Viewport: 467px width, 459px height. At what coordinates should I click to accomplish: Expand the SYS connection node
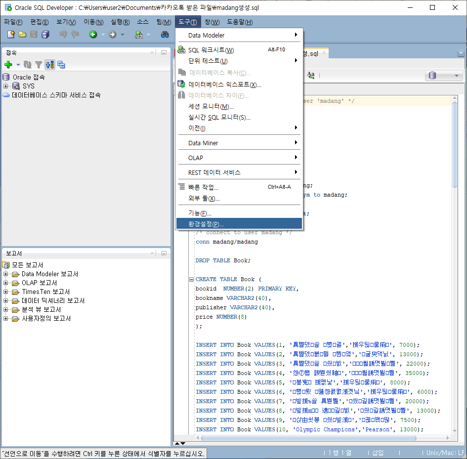[x=5, y=86]
